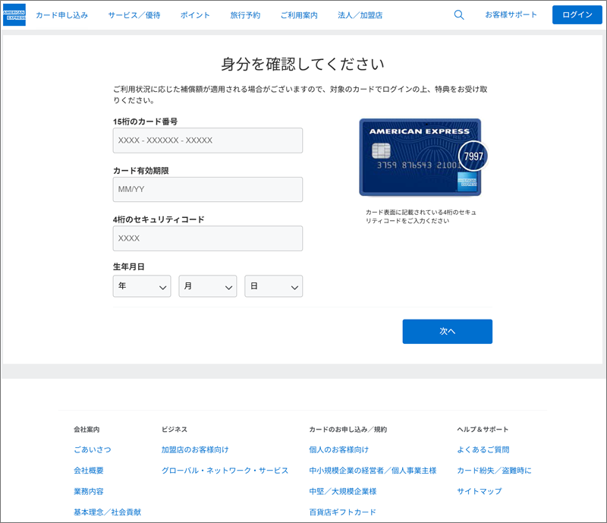Screen dimensions: 607x523
Task: Open the サービス／優待 menu
Action: coord(134,15)
